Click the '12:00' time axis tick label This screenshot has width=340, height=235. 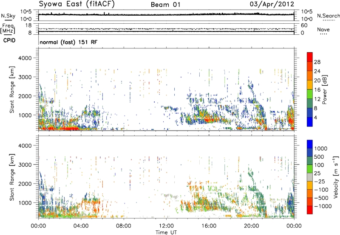tap(166, 226)
